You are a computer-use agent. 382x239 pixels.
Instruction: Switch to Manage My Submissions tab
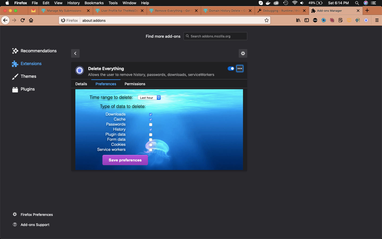coord(65,11)
